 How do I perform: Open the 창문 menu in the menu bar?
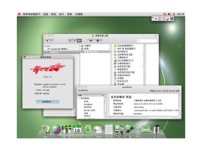[69, 14]
